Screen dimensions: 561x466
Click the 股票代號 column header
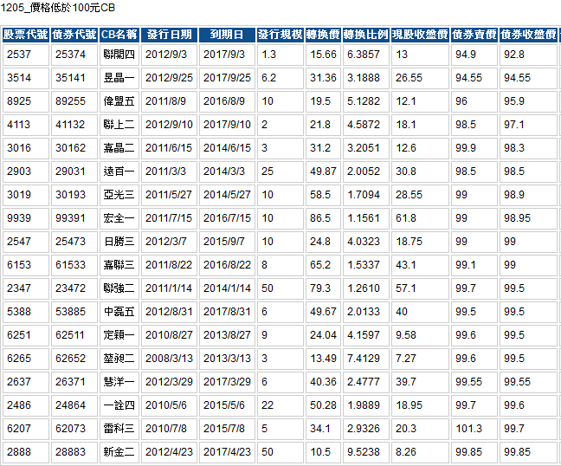[x=25, y=35]
